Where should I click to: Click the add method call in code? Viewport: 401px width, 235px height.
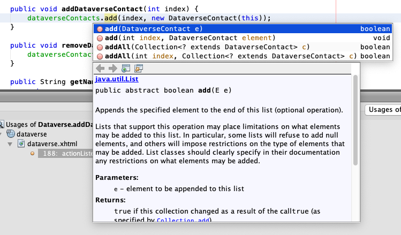(111, 18)
